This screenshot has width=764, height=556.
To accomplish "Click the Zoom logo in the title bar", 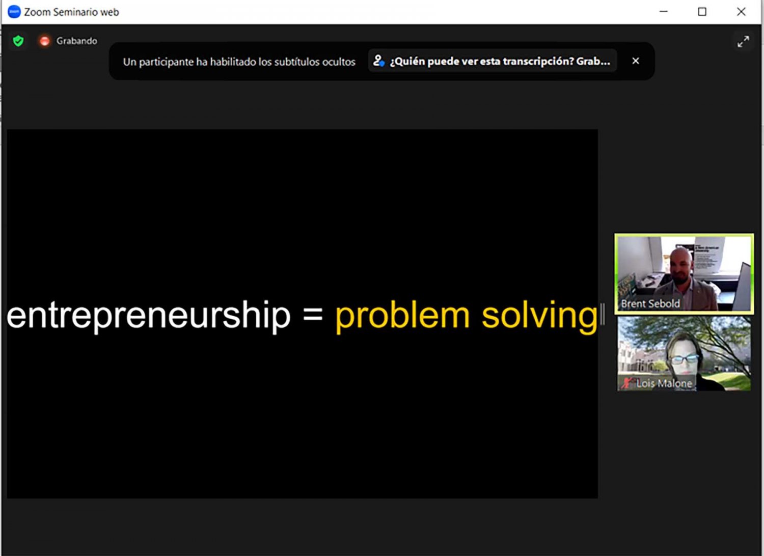I will pos(14,12).
